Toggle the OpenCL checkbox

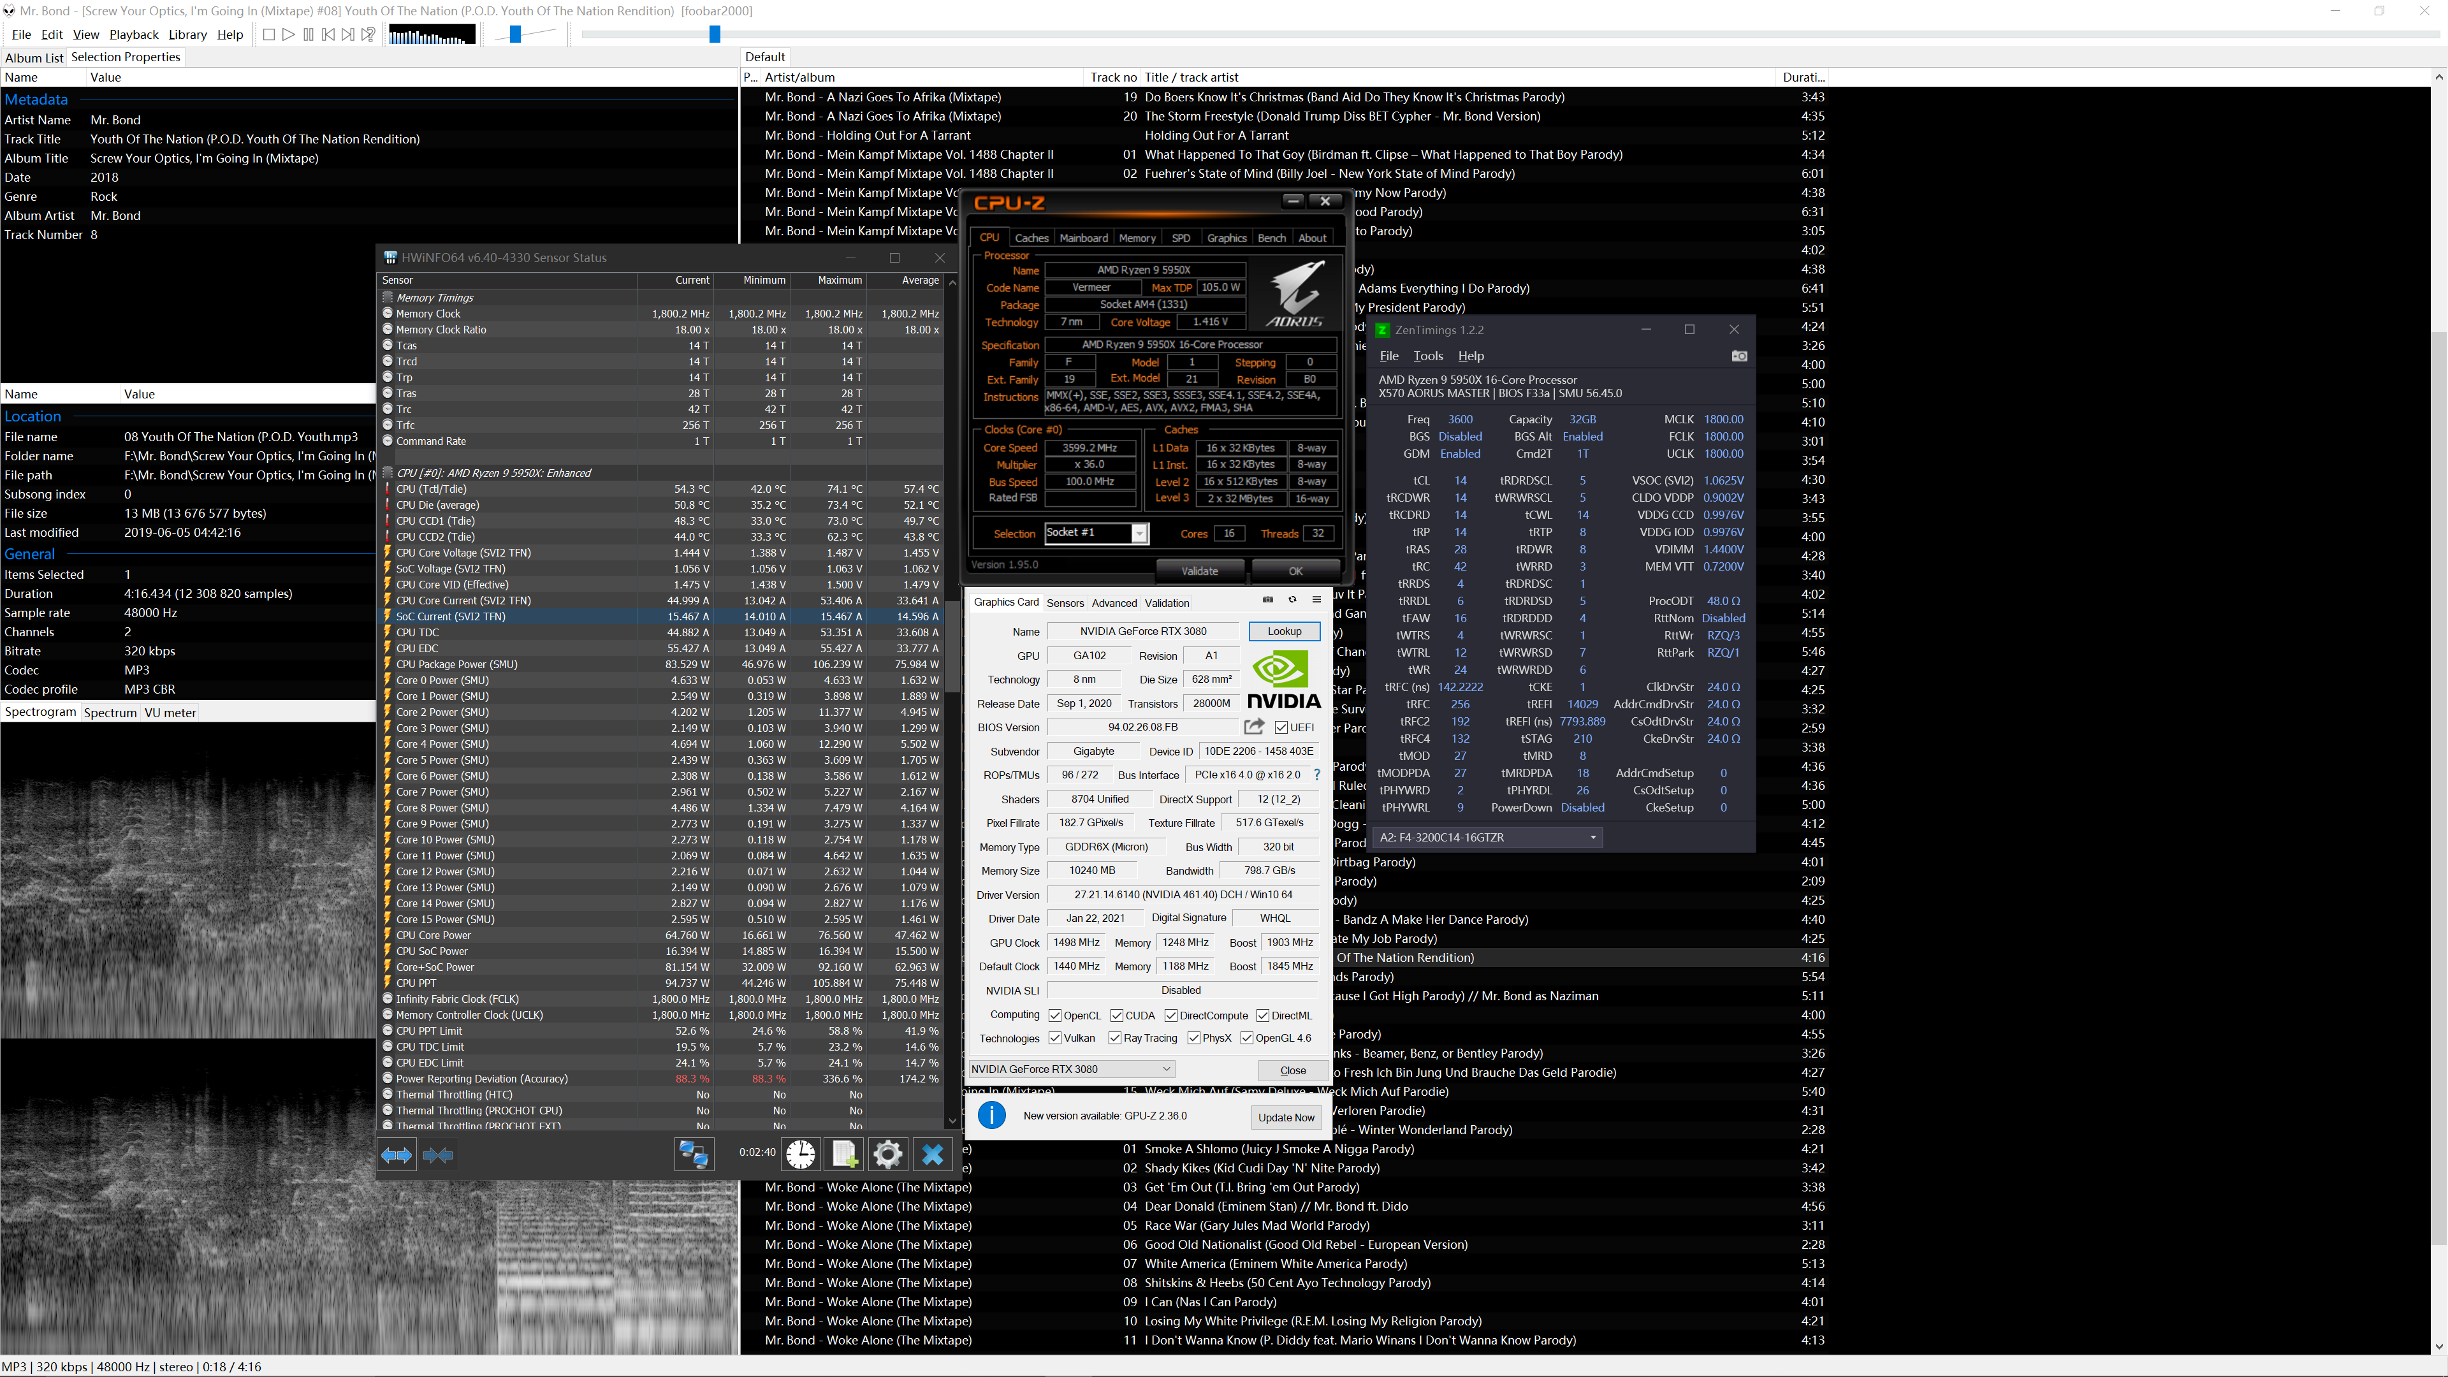[x=1055, y=1016]
